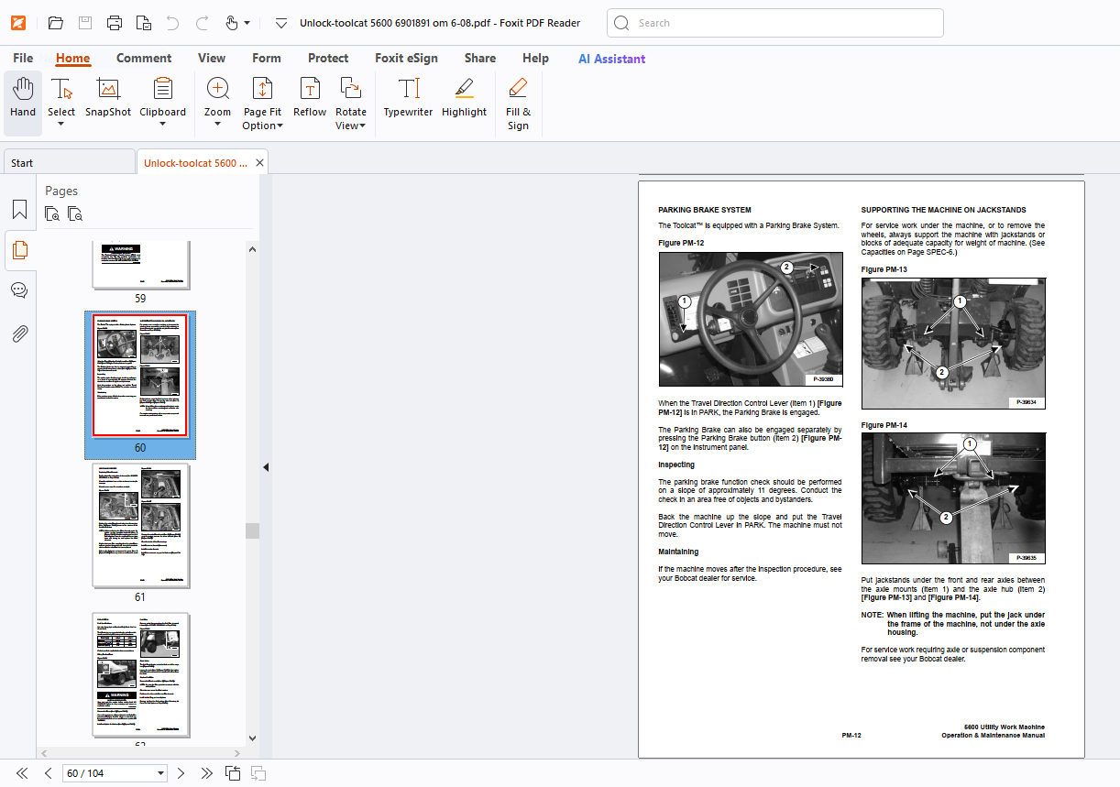Open the Foxit eSign tab
This screenshot has height=787, width=1120.
point(406,58)
